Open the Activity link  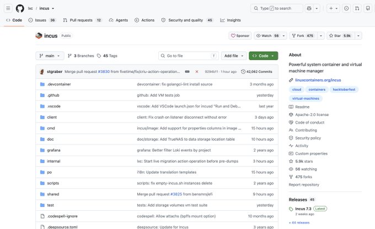[x=298, y=146]
